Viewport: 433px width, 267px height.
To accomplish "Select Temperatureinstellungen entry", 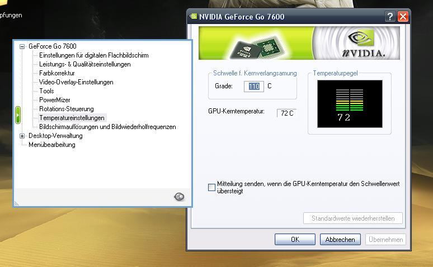I will point(72,118).
